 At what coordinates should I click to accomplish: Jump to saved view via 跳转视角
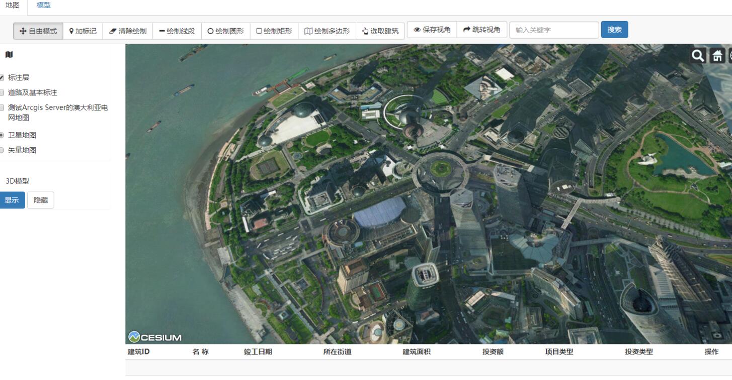[x=482, y=30]
